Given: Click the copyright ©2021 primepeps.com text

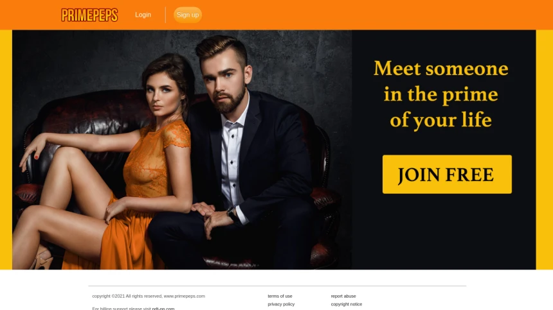Looking at the screenshot, I should [x=149, y=297].
